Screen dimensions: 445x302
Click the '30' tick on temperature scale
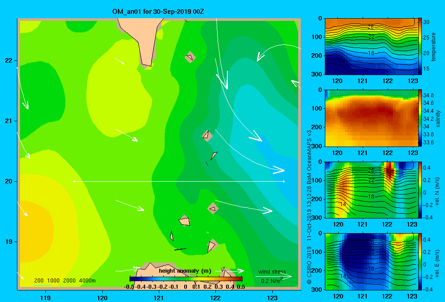click(x=426, y=22)
